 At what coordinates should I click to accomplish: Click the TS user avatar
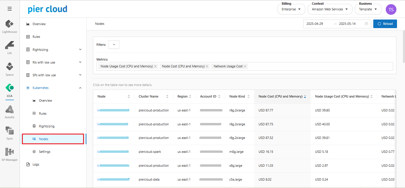(x=391, y=9)
